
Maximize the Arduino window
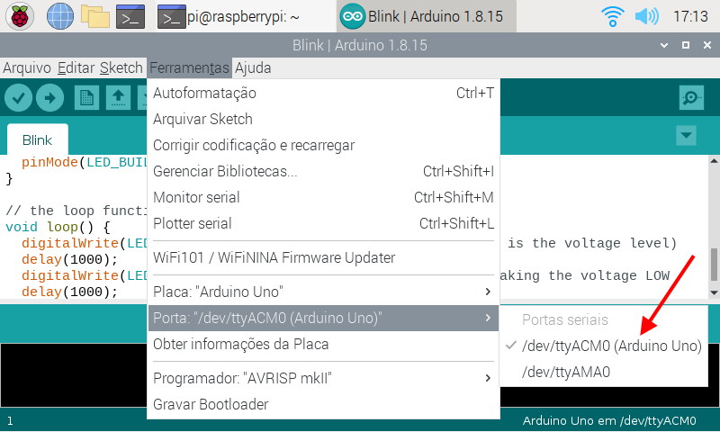(x=686, y=45)
